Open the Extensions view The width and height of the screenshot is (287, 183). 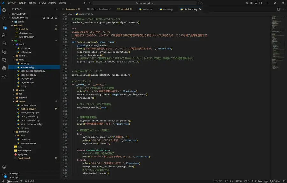click(4, 43)
